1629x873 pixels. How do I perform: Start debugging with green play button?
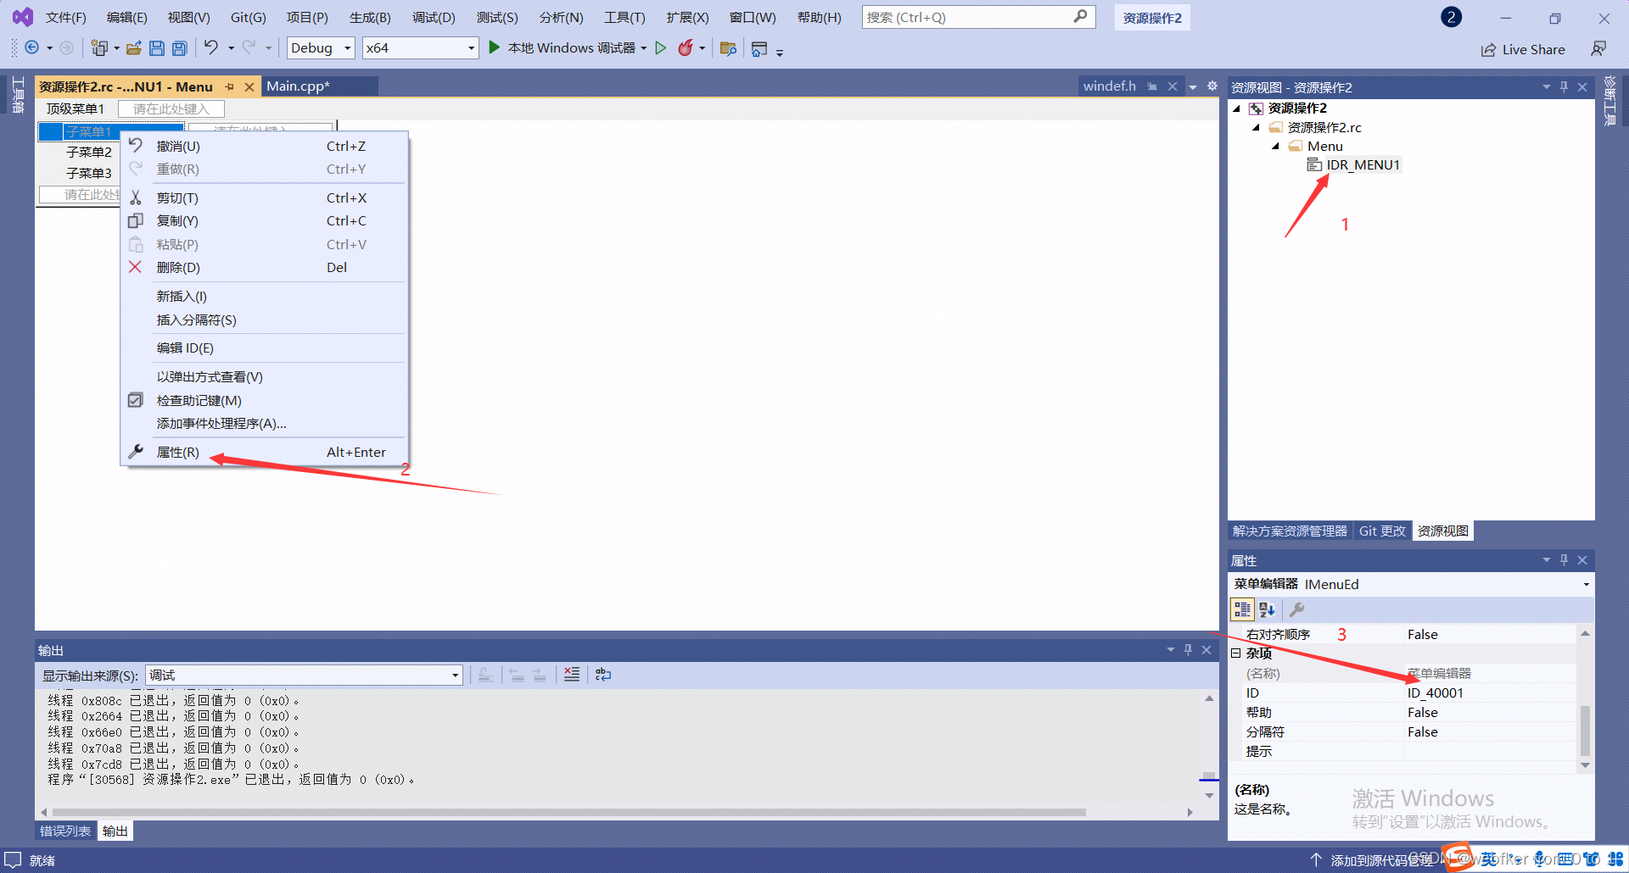coord(494,47)
